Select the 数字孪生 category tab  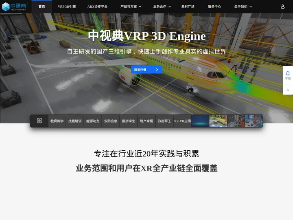(129, 121)
